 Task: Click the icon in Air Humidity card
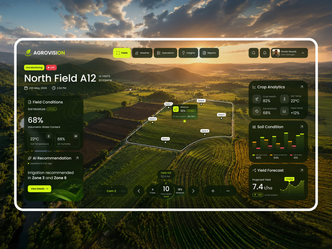click(x=76, y=136)
